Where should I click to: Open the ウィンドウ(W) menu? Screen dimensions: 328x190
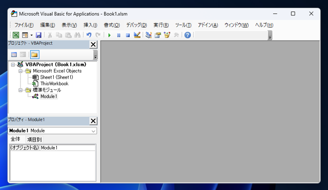pos(236,25)
